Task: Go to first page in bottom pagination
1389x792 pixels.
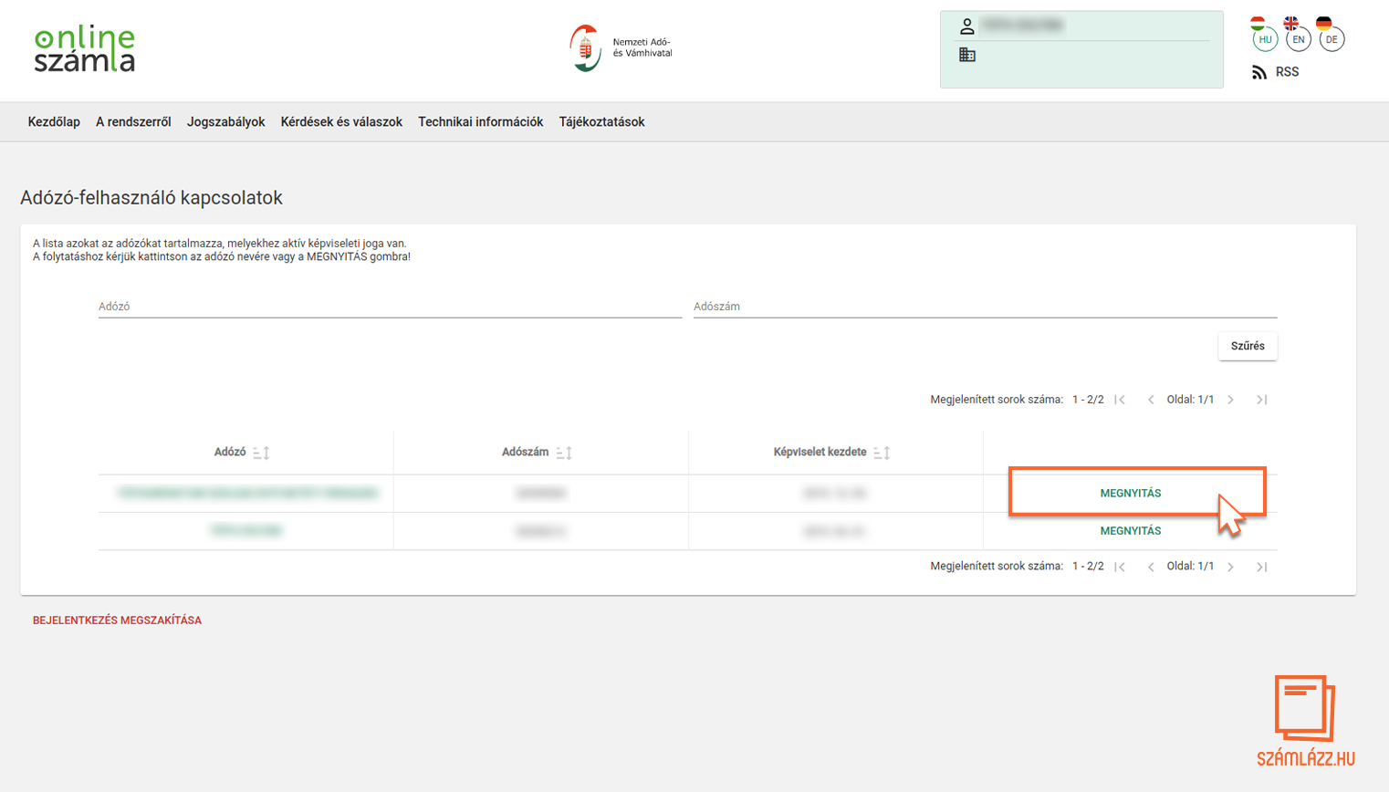Action: point(1120,567)
